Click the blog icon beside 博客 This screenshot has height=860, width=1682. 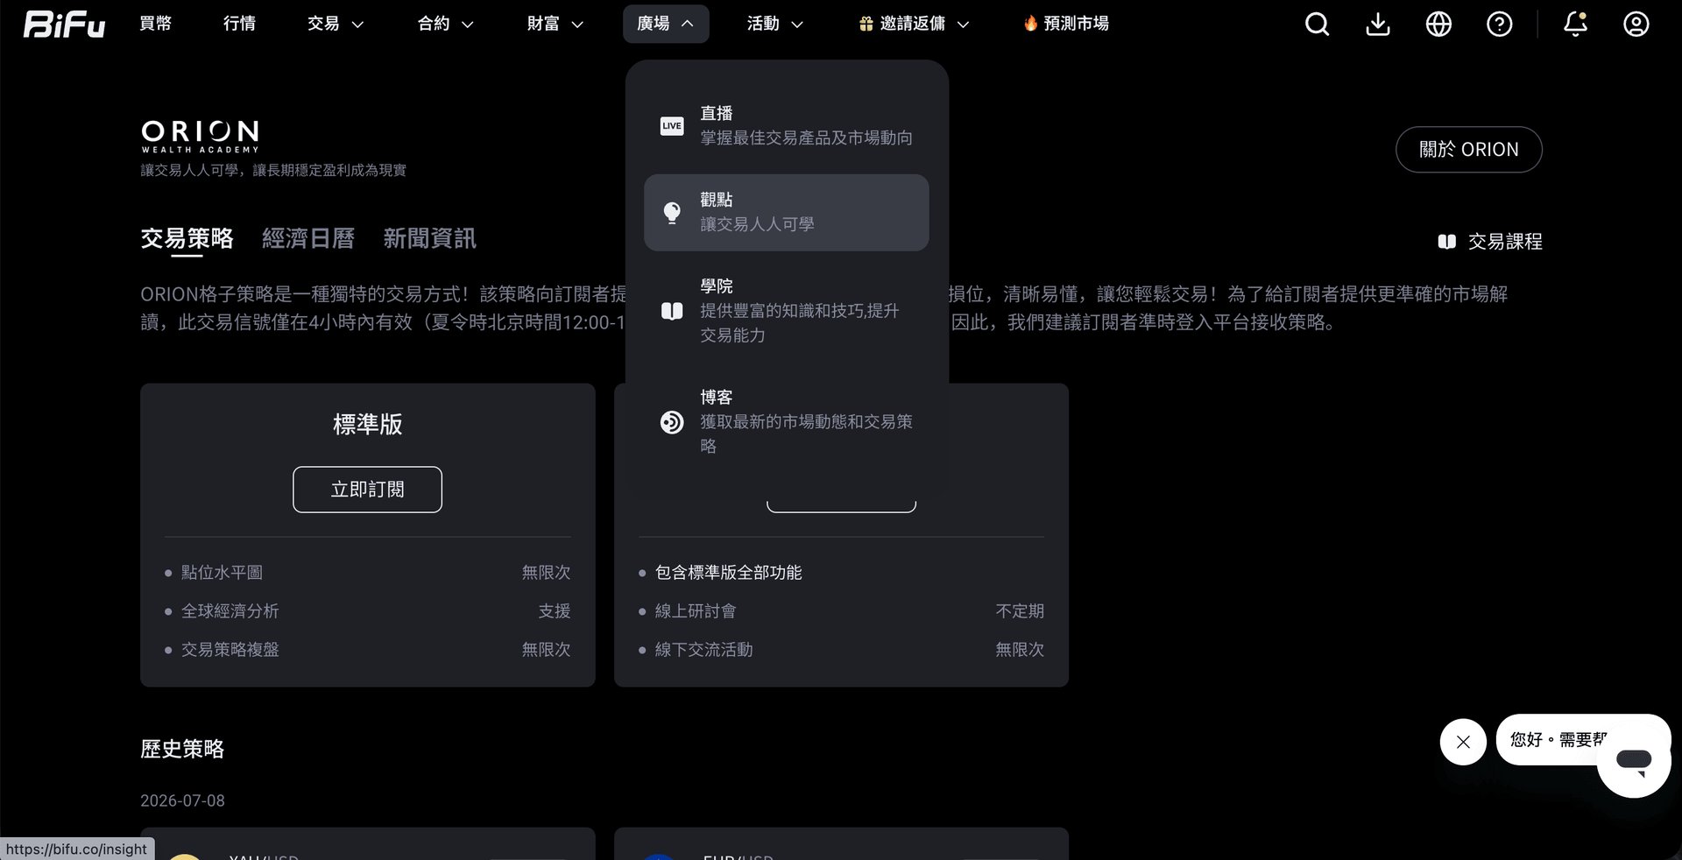point(672,422)
